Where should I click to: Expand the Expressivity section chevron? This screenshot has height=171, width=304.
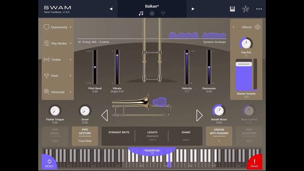pos(70,27)
